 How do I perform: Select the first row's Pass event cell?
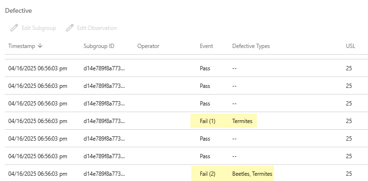[205, 68]
